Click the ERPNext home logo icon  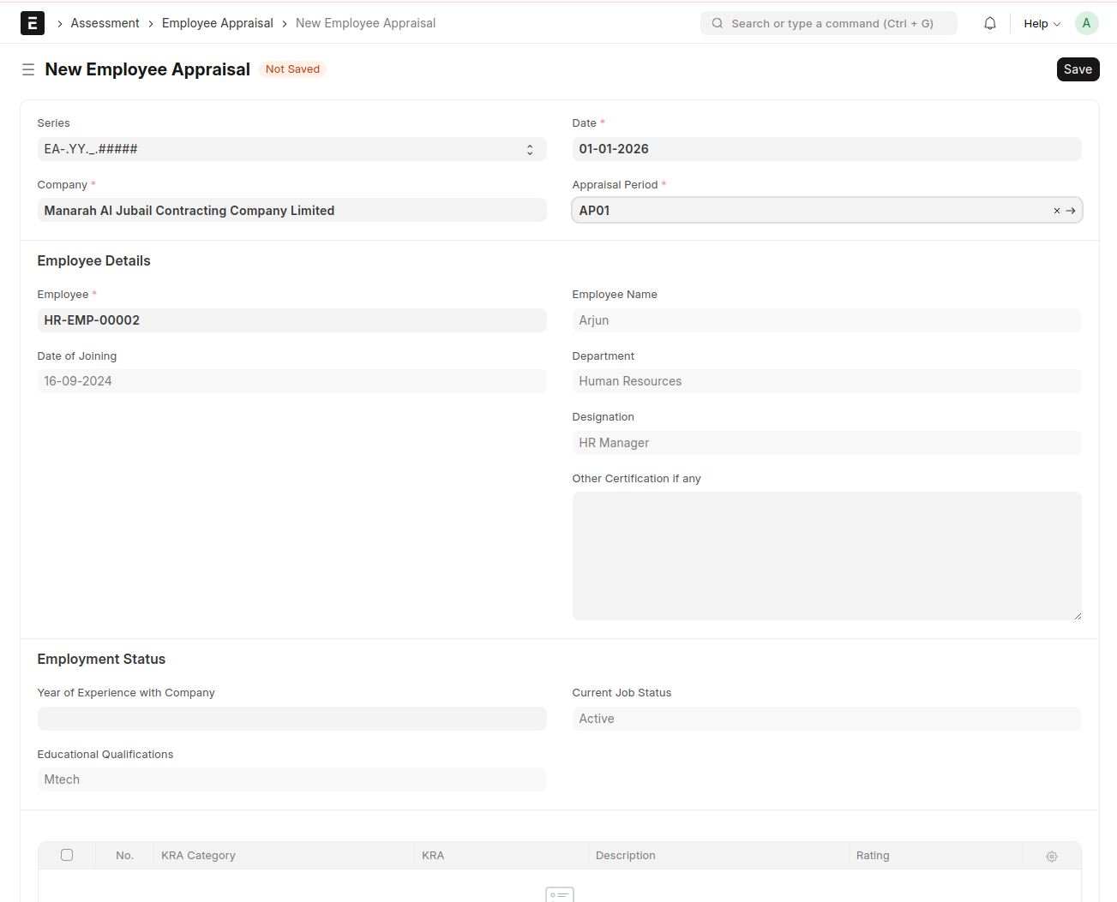tap(32, 23)
